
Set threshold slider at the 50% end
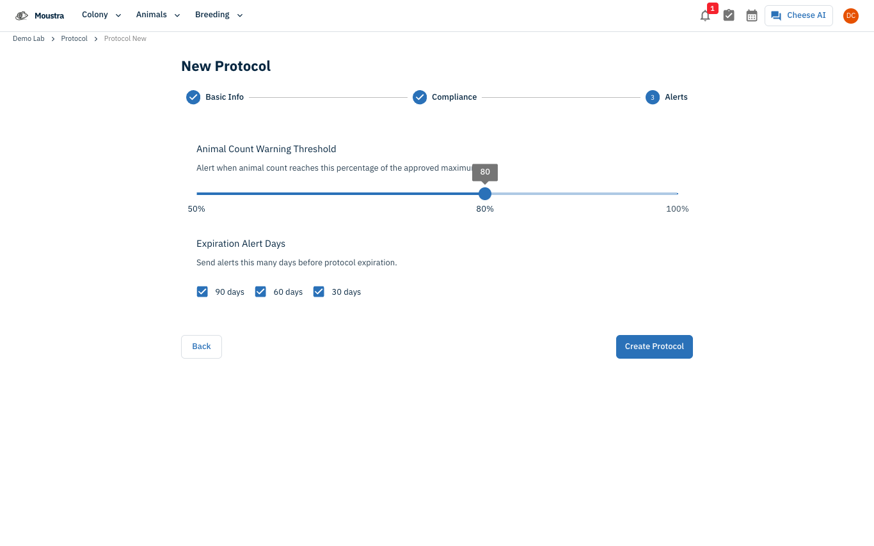197,194
